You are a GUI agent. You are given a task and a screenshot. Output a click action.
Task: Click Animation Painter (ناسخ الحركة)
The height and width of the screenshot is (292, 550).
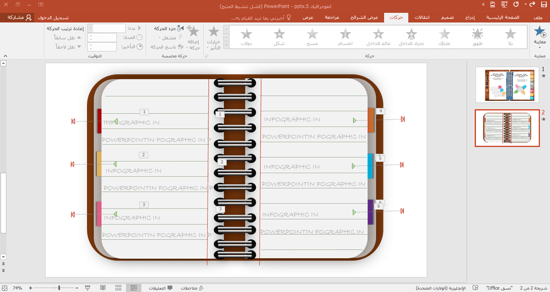tap(168, 47)
